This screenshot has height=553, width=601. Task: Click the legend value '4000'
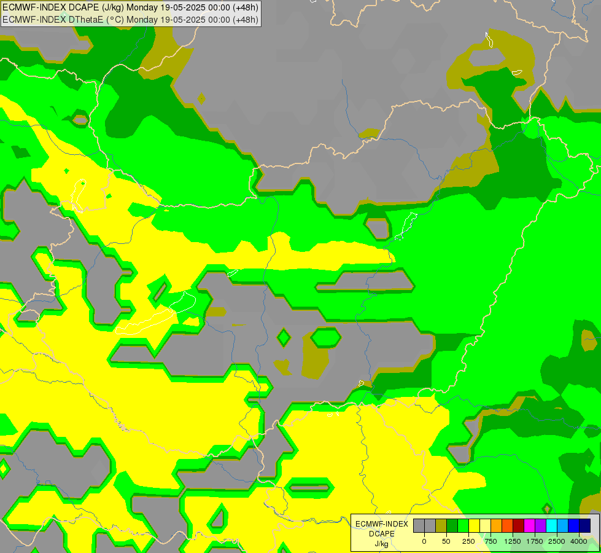[x=579, y=541]
